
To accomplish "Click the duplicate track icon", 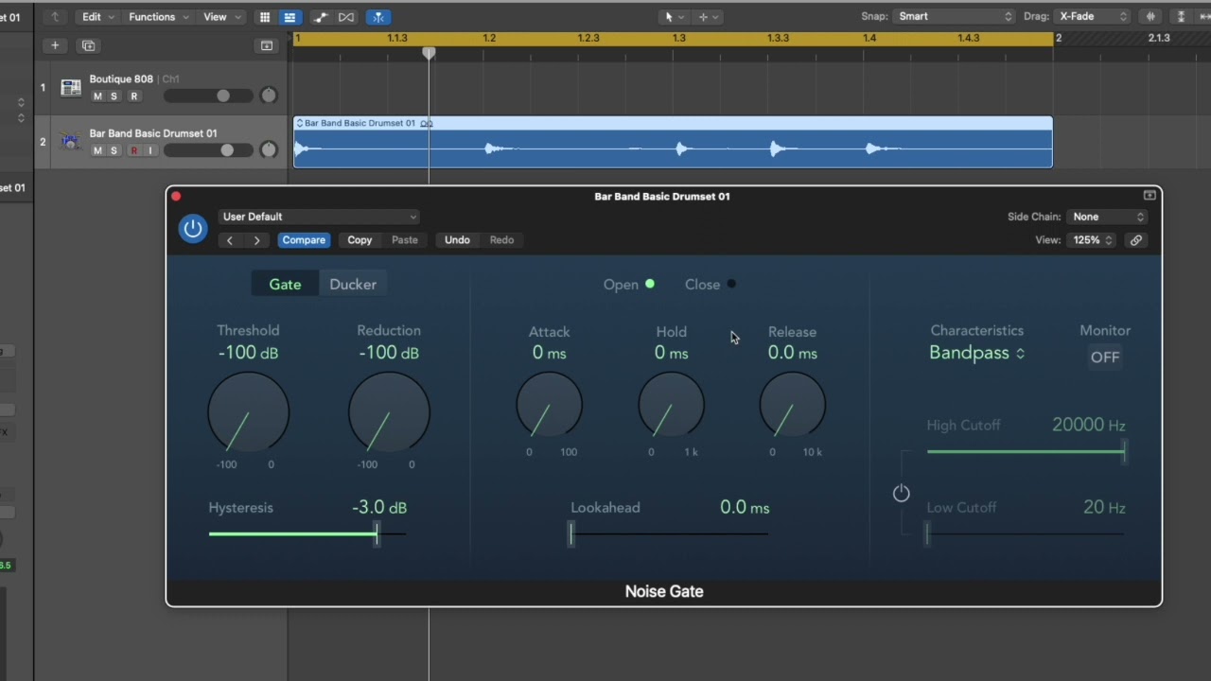I will point(88,45).
